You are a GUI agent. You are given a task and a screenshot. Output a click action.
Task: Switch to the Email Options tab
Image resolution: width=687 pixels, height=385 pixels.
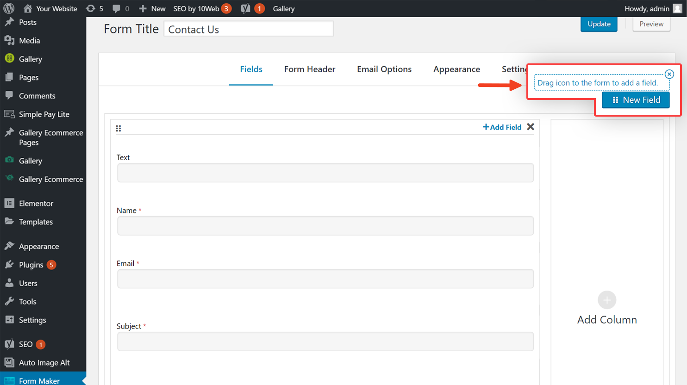(384, 69)
